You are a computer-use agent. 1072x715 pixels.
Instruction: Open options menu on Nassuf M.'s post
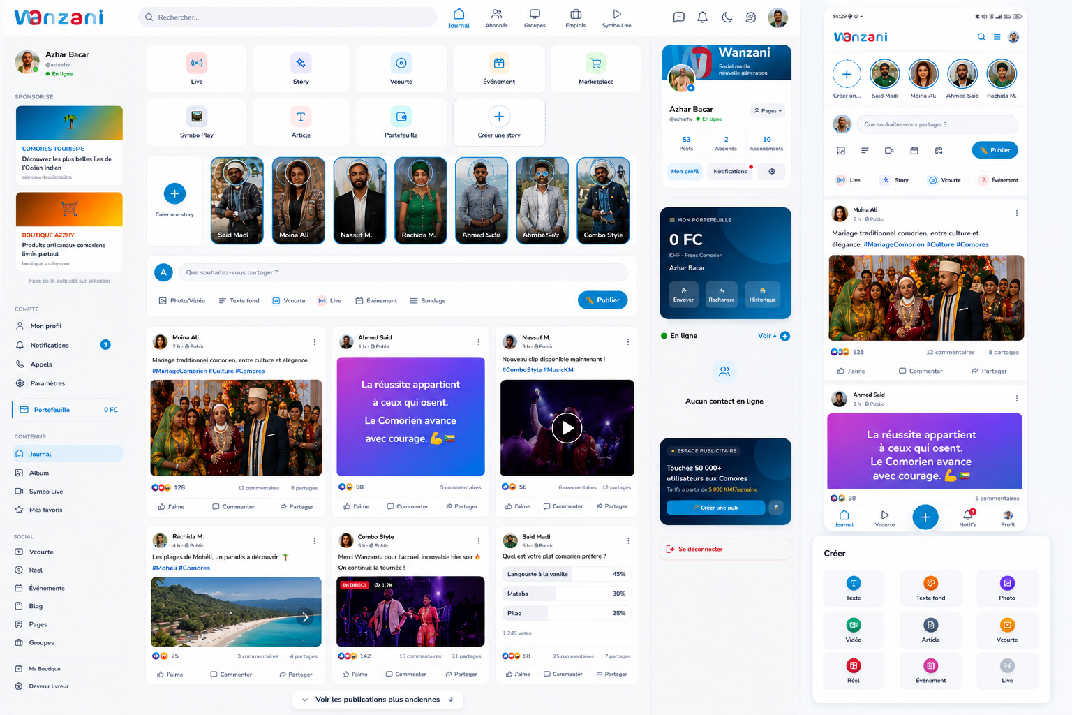click(628, 342)
